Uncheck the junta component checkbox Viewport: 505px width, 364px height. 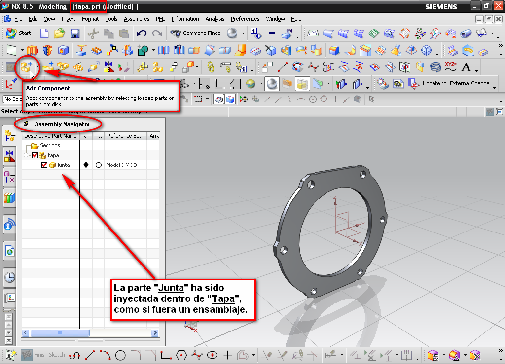click(x=44, y=165)
